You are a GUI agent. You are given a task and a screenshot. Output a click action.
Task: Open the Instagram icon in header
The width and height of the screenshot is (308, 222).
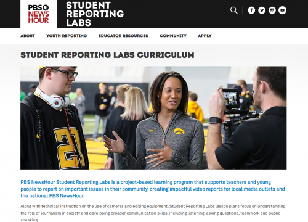(x=272, y=10)
